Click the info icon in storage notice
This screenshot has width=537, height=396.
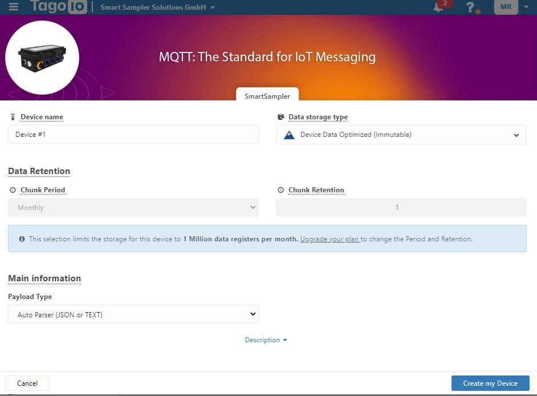[22, 239]
